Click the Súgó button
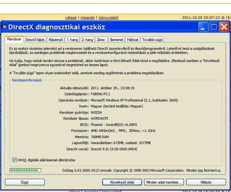 tap(25, 182)
